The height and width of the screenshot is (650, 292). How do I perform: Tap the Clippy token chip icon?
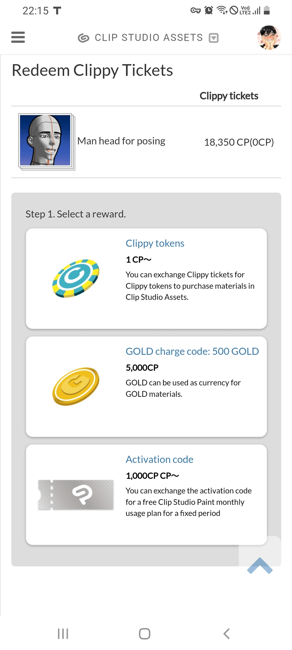76,278
